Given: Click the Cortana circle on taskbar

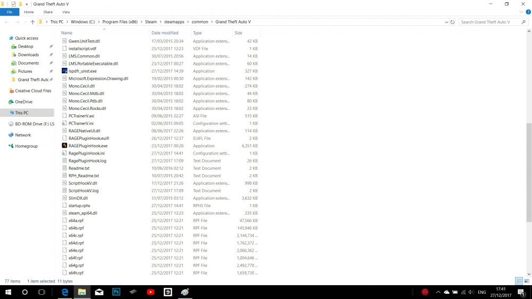Looking at the screenshot, I should click(25, 292).
